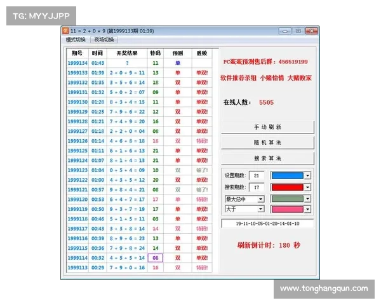This screenshot has width=381, height=305.
Task: Click the 手动刷新 button
Action: pyautogui.click(x=267, y=127)
